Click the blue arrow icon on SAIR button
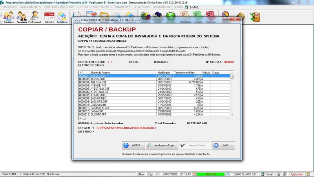This screenshot has height=177, width=314. click(216, 145)
